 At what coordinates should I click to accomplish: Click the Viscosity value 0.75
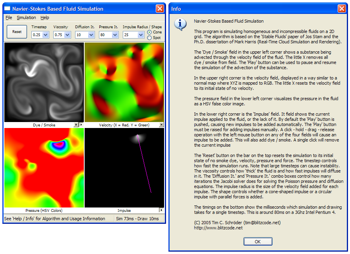(x=58, y=35)
